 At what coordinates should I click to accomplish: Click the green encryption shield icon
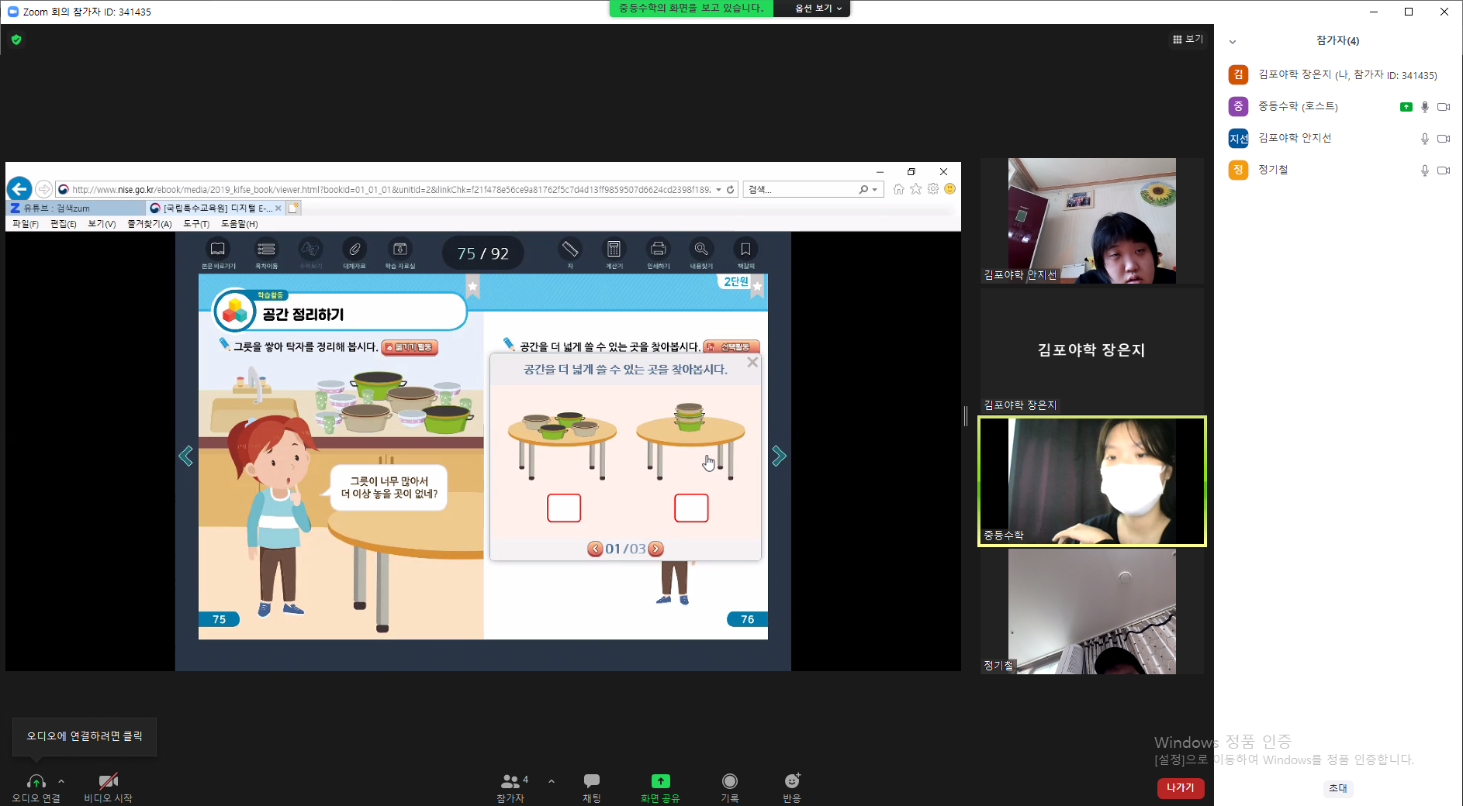[x=16, y=40]
